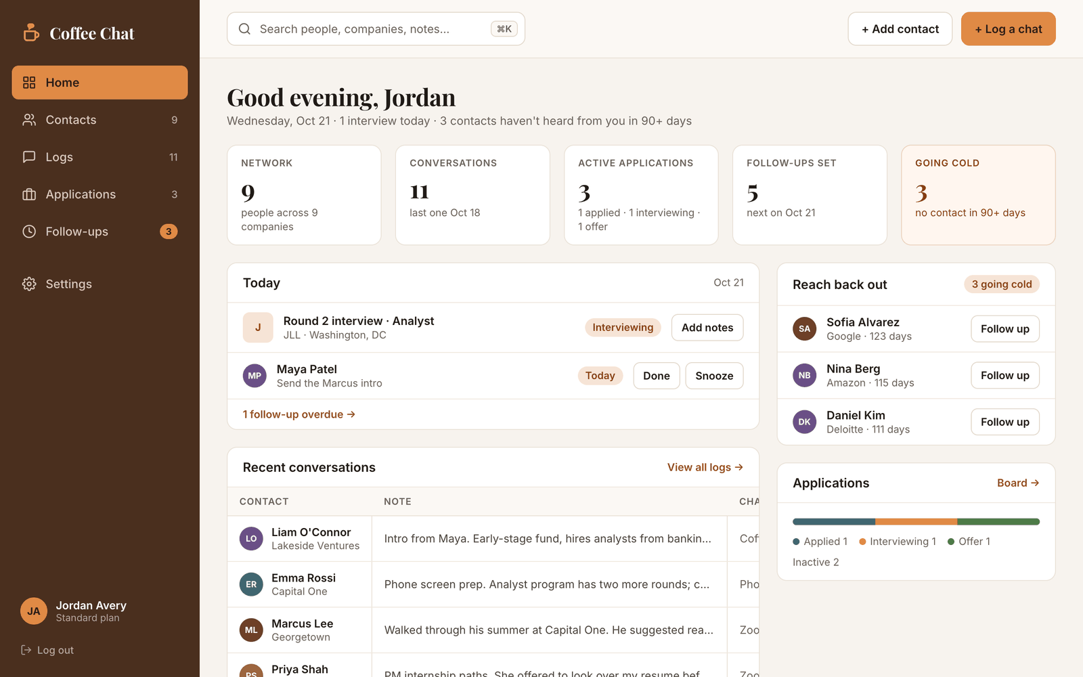Screen dimensions: 1083x677
Task: Open the Logs section
Action: pos(100,157)
